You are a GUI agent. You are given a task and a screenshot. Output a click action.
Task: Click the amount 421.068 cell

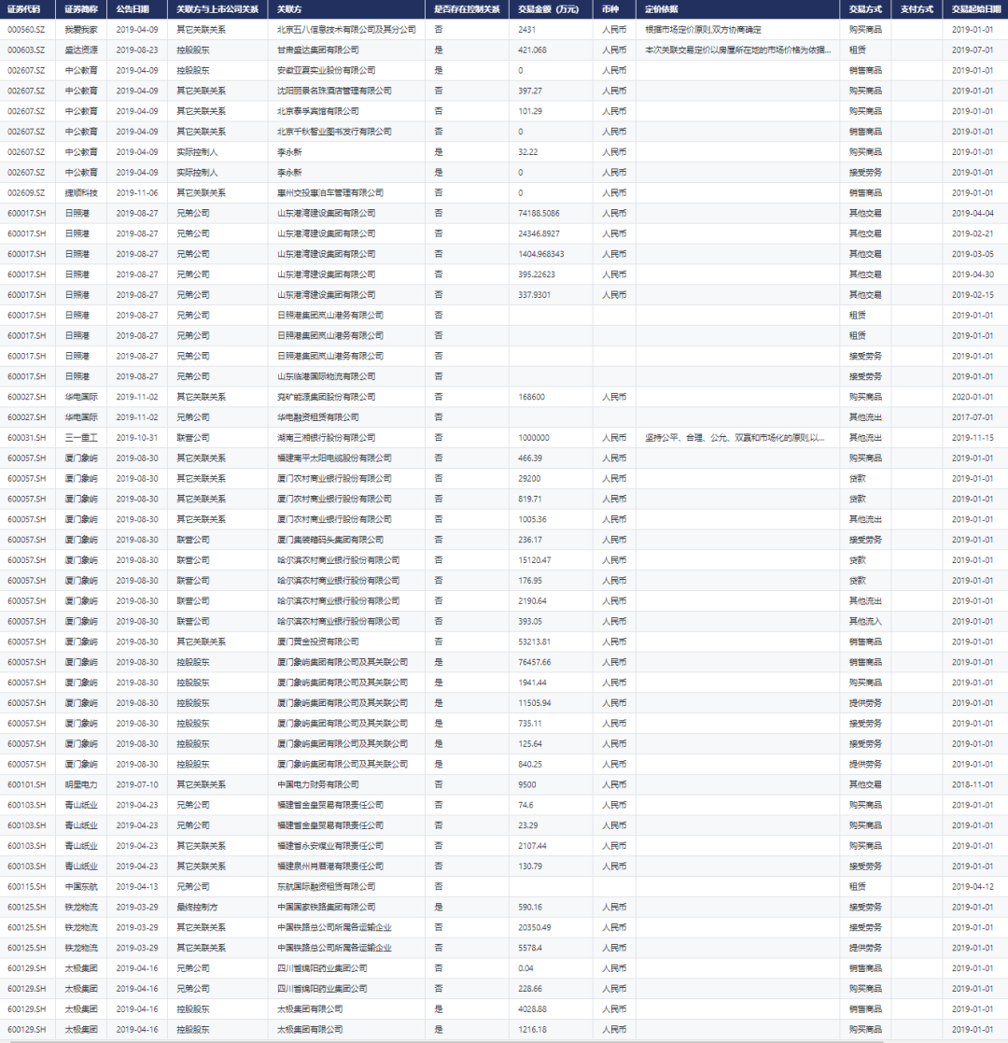(533, 49)
